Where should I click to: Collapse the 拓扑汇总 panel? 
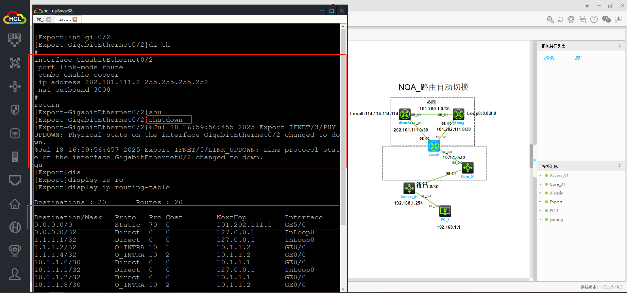click(619, 166)
